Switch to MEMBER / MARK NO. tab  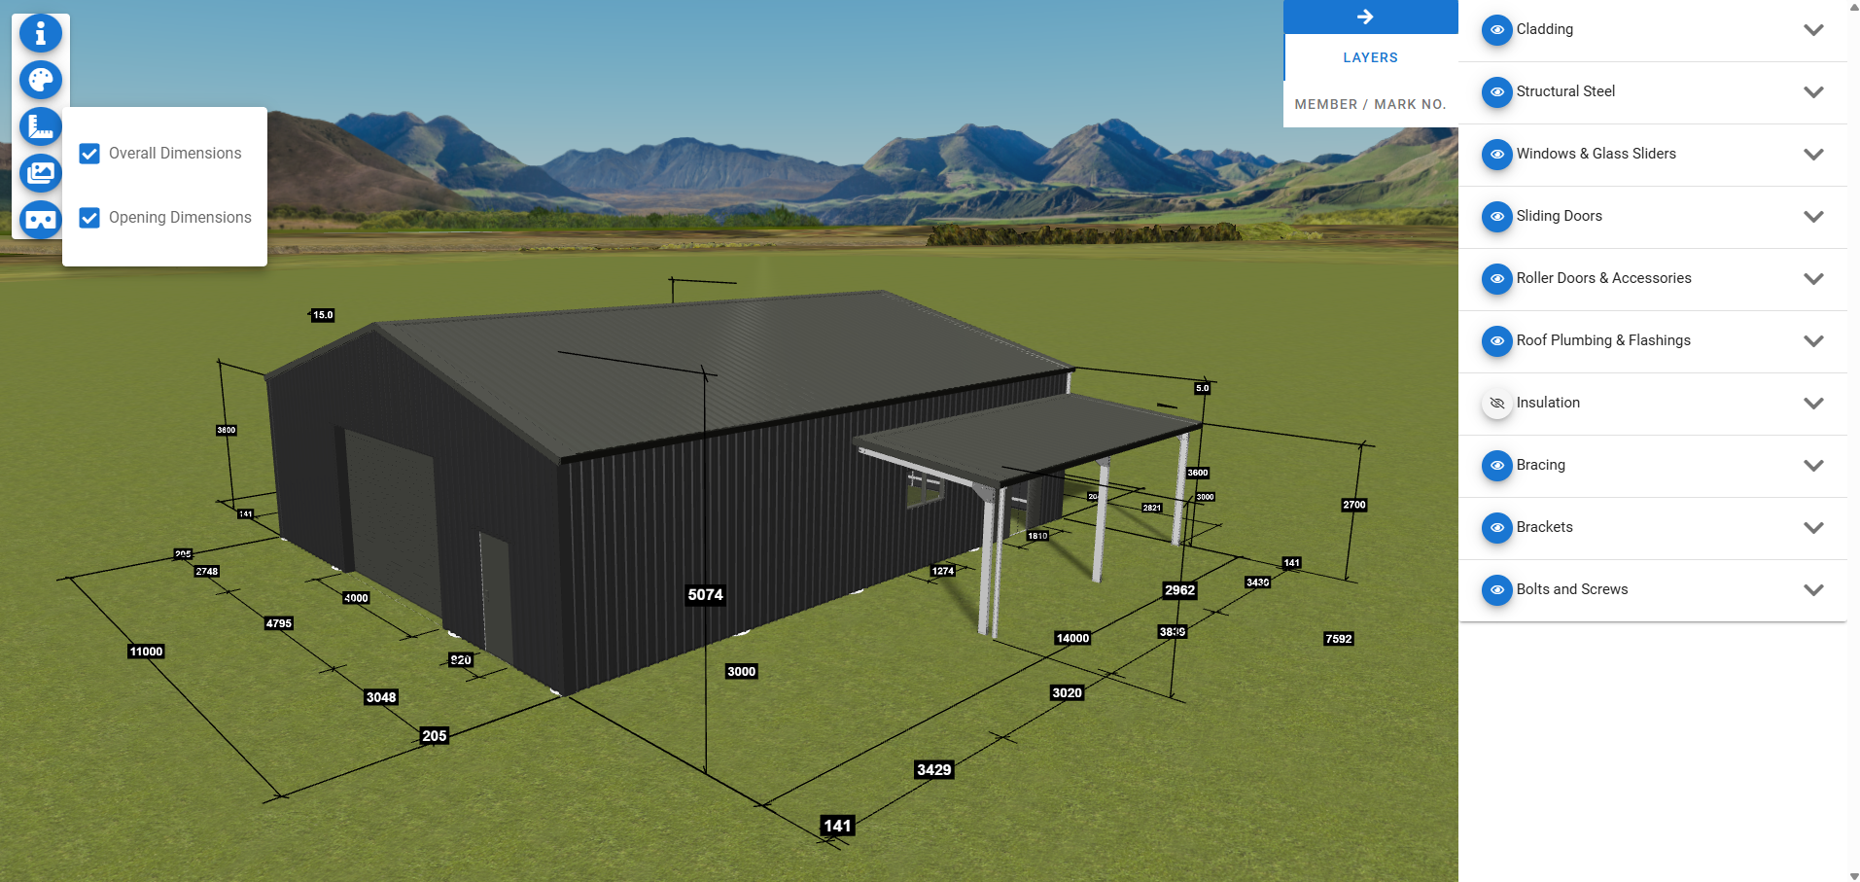(1370, 104)
